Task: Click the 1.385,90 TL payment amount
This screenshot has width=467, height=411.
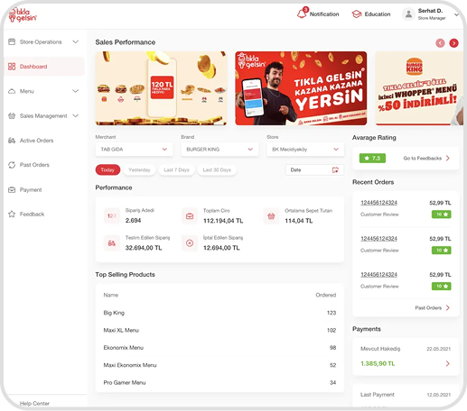Action: pos(378,363)
